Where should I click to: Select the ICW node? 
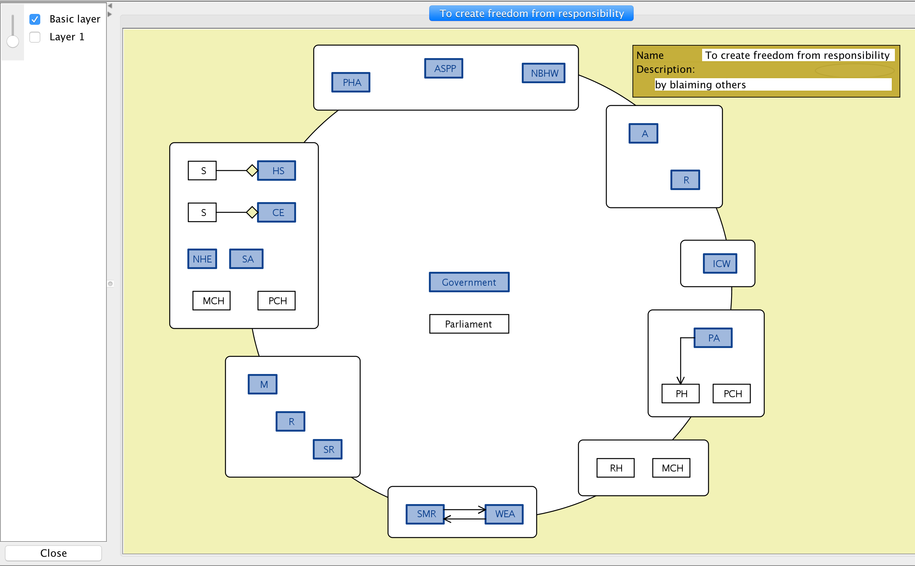pyautogui.click(x=720, y=264)
